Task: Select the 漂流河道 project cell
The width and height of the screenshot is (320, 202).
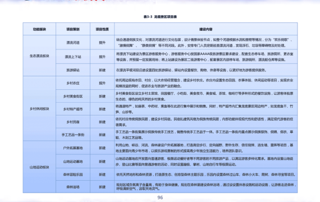Action: [73, 43]
